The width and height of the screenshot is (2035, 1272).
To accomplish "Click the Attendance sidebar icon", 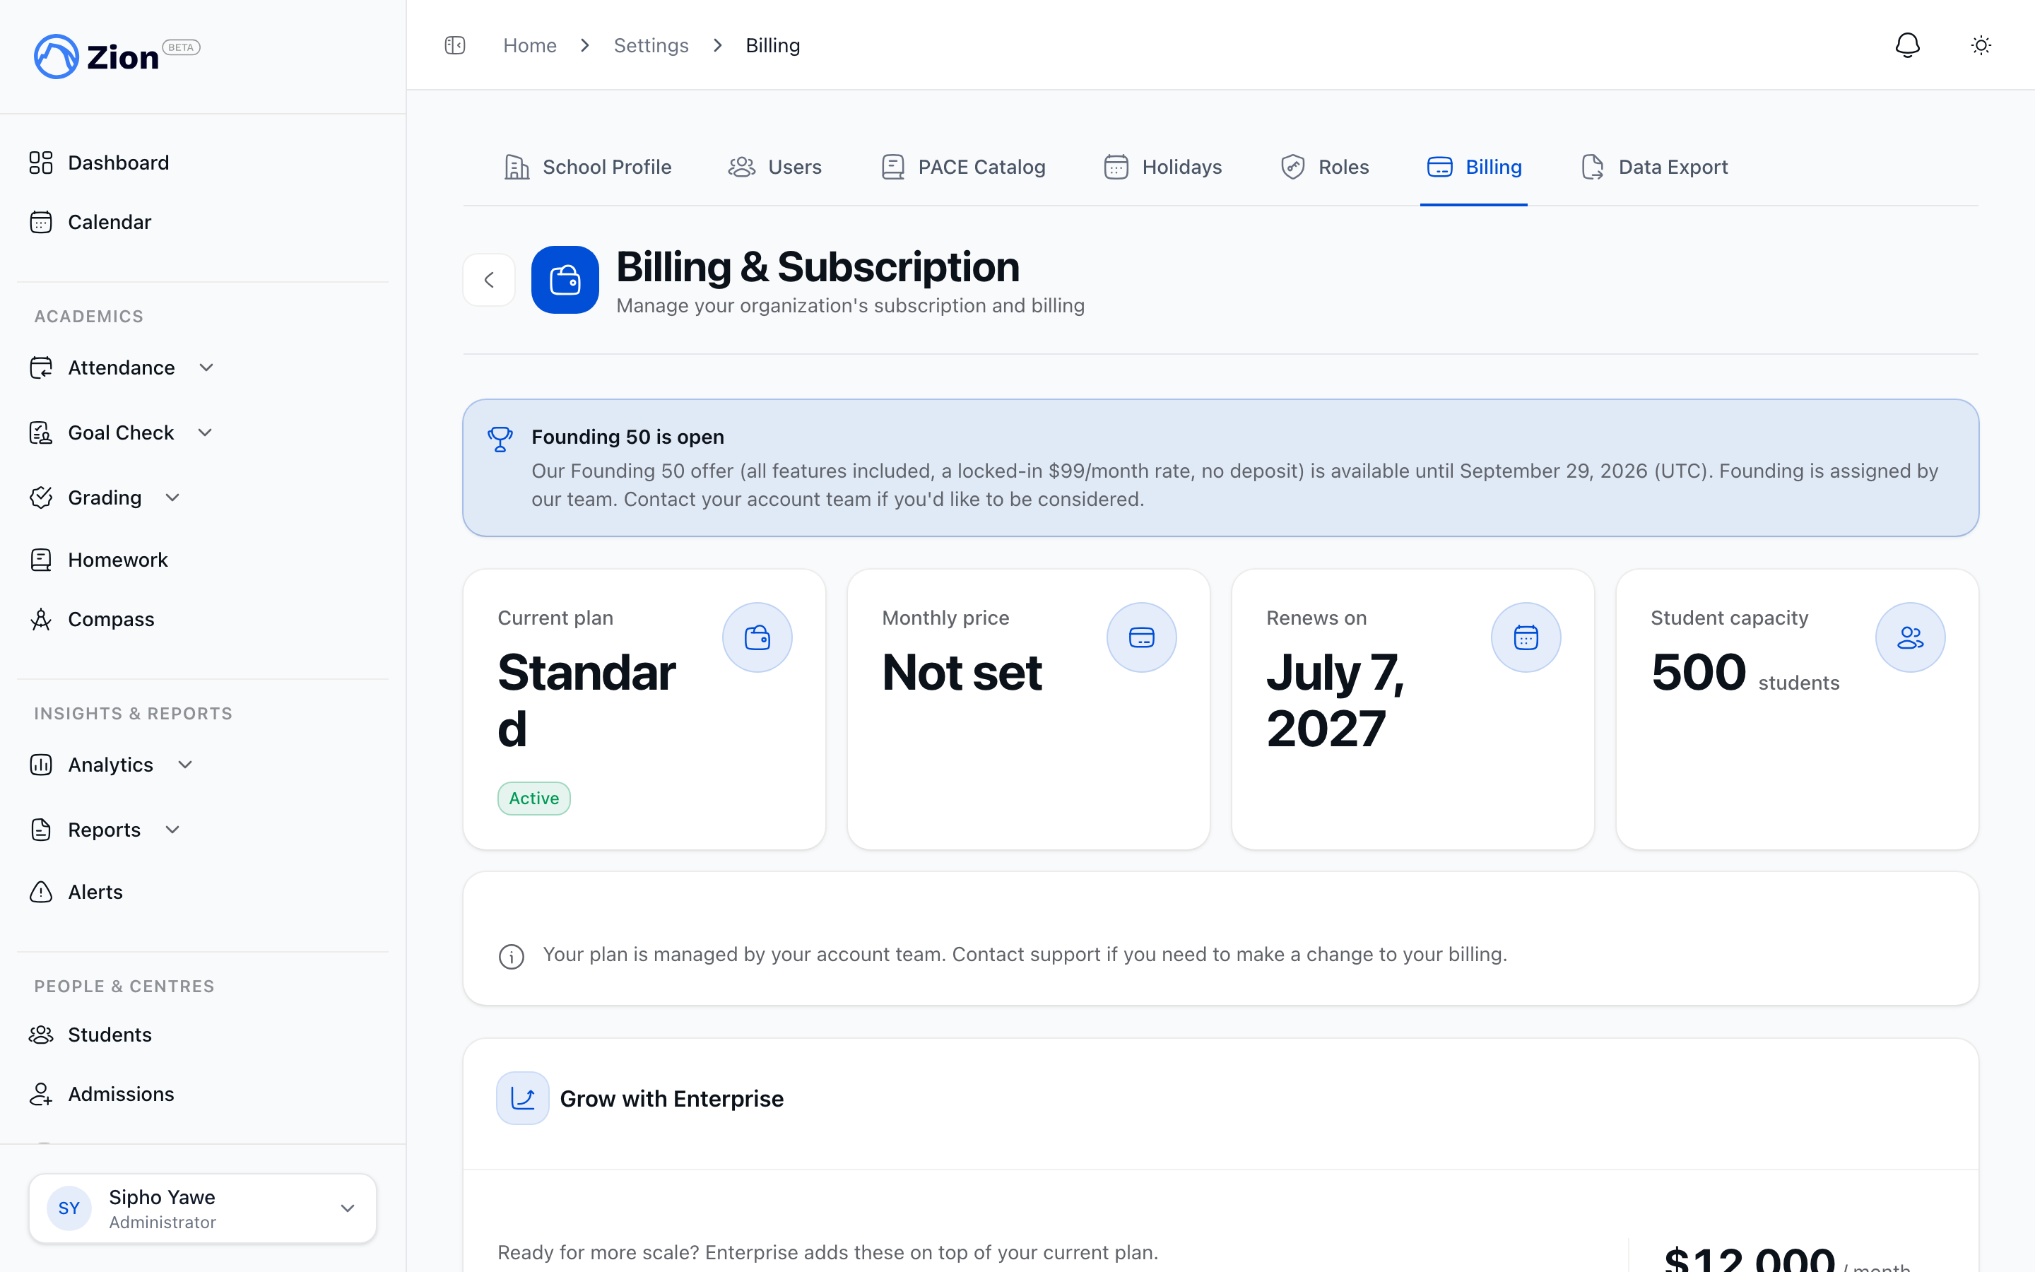I will coord(41,367).
